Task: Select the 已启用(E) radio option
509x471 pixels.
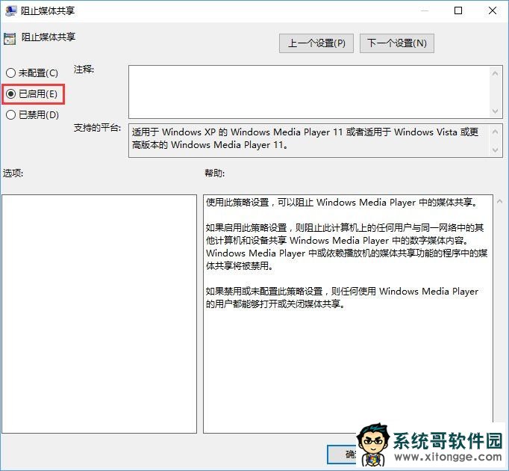Action: [x=32, y=94]
